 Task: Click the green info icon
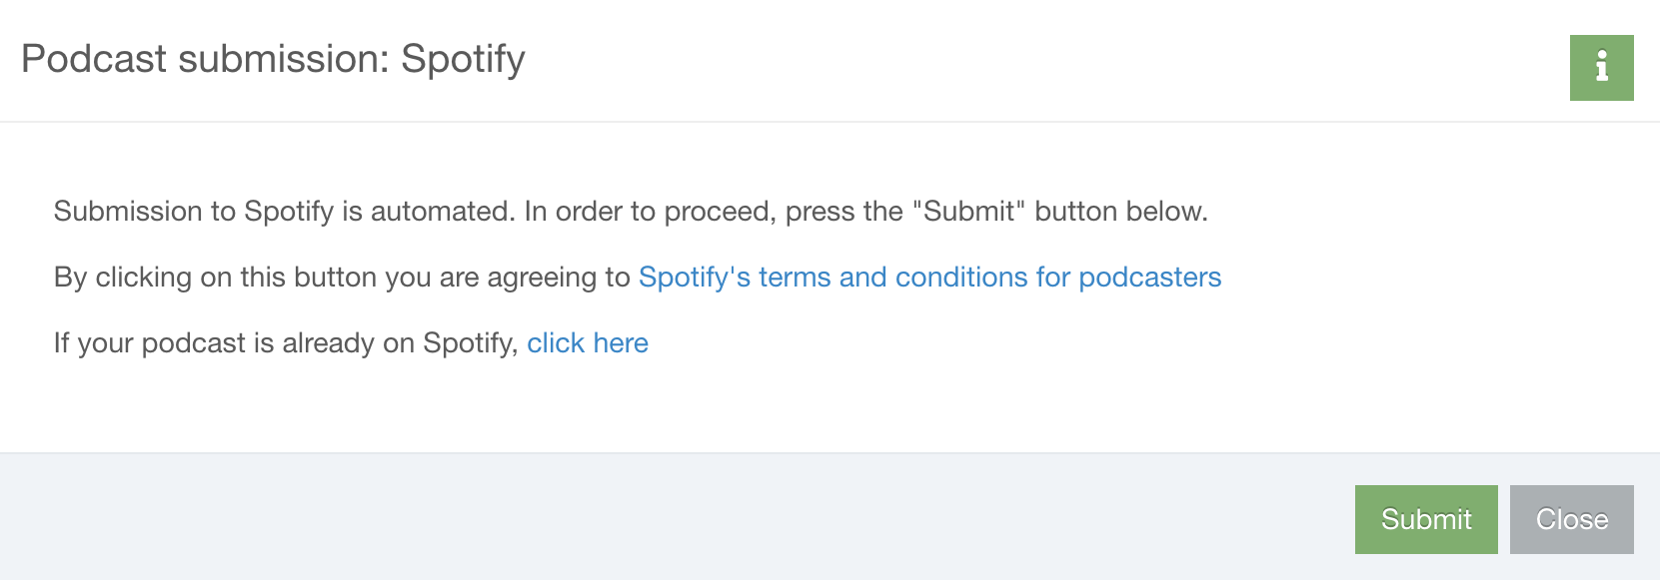1601,68
